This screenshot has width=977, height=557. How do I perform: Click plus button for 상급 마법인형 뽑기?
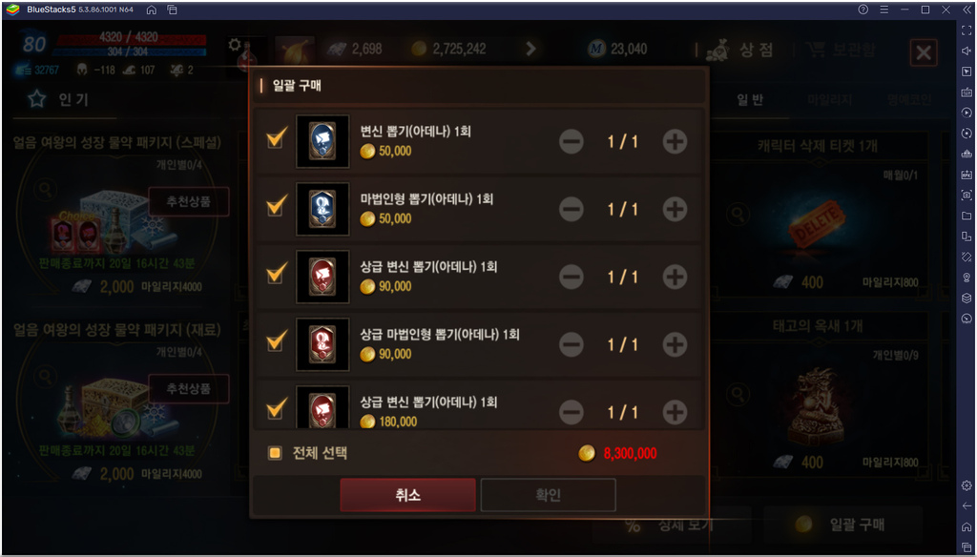tap(675, 344)
